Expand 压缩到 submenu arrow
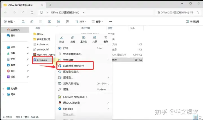The image size is (203, 120). click(108, 78)
